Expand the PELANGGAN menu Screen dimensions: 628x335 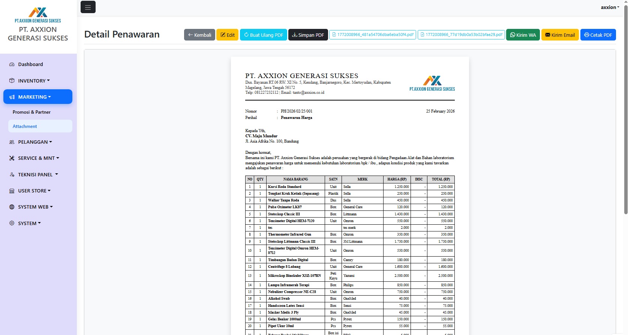(x=38, y=142)
